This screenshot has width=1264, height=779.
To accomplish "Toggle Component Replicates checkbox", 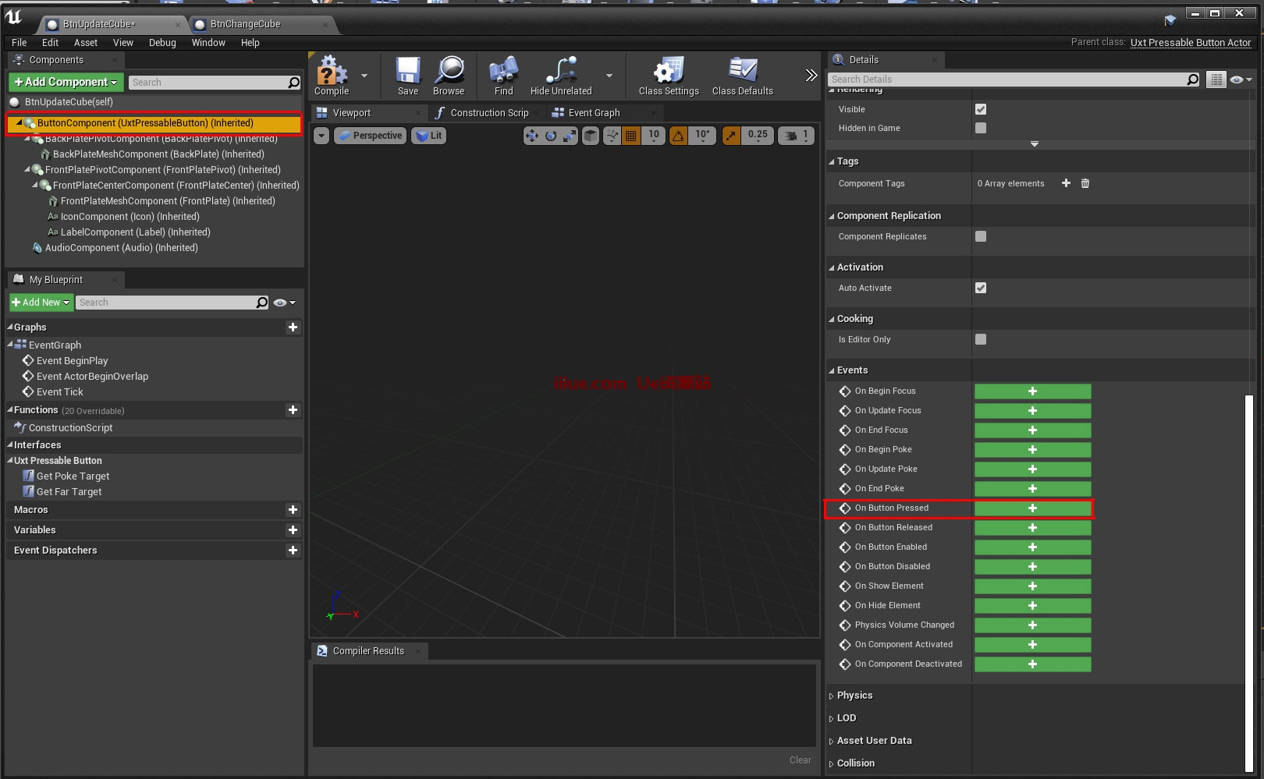I will pyautogui.click(x=981, y=236).
